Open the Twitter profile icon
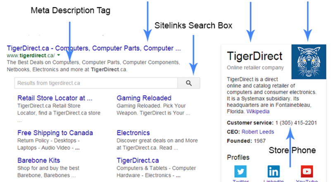 click(240, 171)
